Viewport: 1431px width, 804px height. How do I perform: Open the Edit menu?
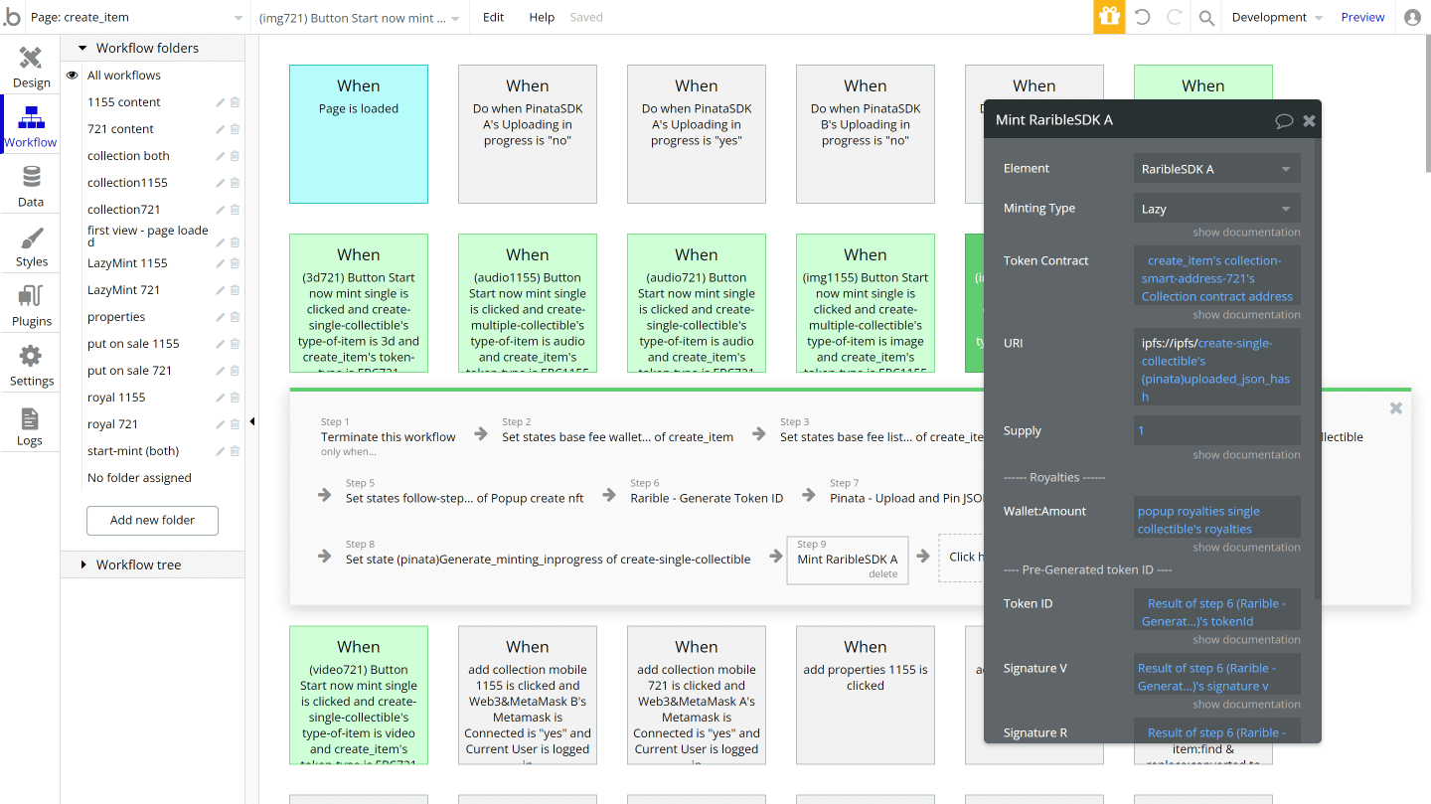[x=493, y=17]
